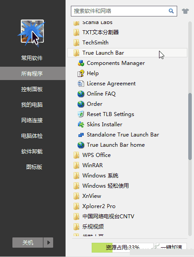
Task: Click the 关机 shutdown button
Action: coord(28,242)
